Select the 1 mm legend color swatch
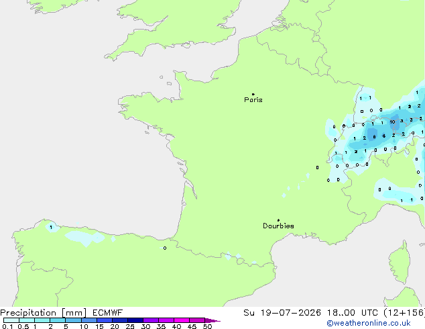Viewport: 425px width, 329px height. [x=42, y=320]
